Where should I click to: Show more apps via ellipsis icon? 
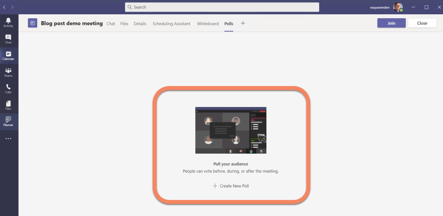coord(8,139)
